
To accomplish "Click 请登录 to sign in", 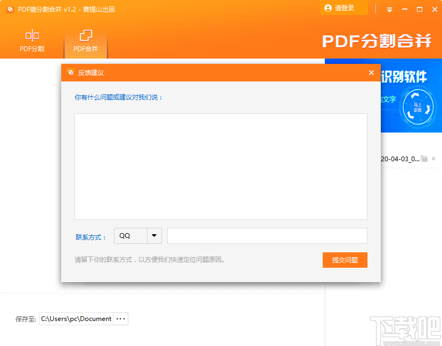I will point(343,8).
